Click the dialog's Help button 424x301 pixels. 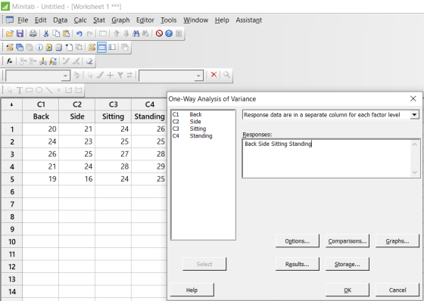point(192,290)
